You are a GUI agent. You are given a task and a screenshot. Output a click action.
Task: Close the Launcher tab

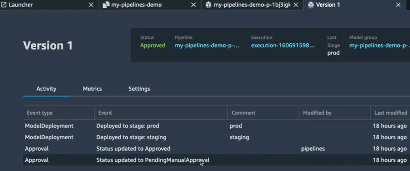tap(91, 5)
